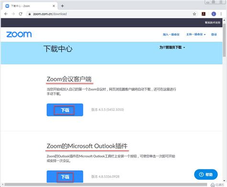Click the 登录 link in the header
The image size is (227, 187).
(214, 34)
